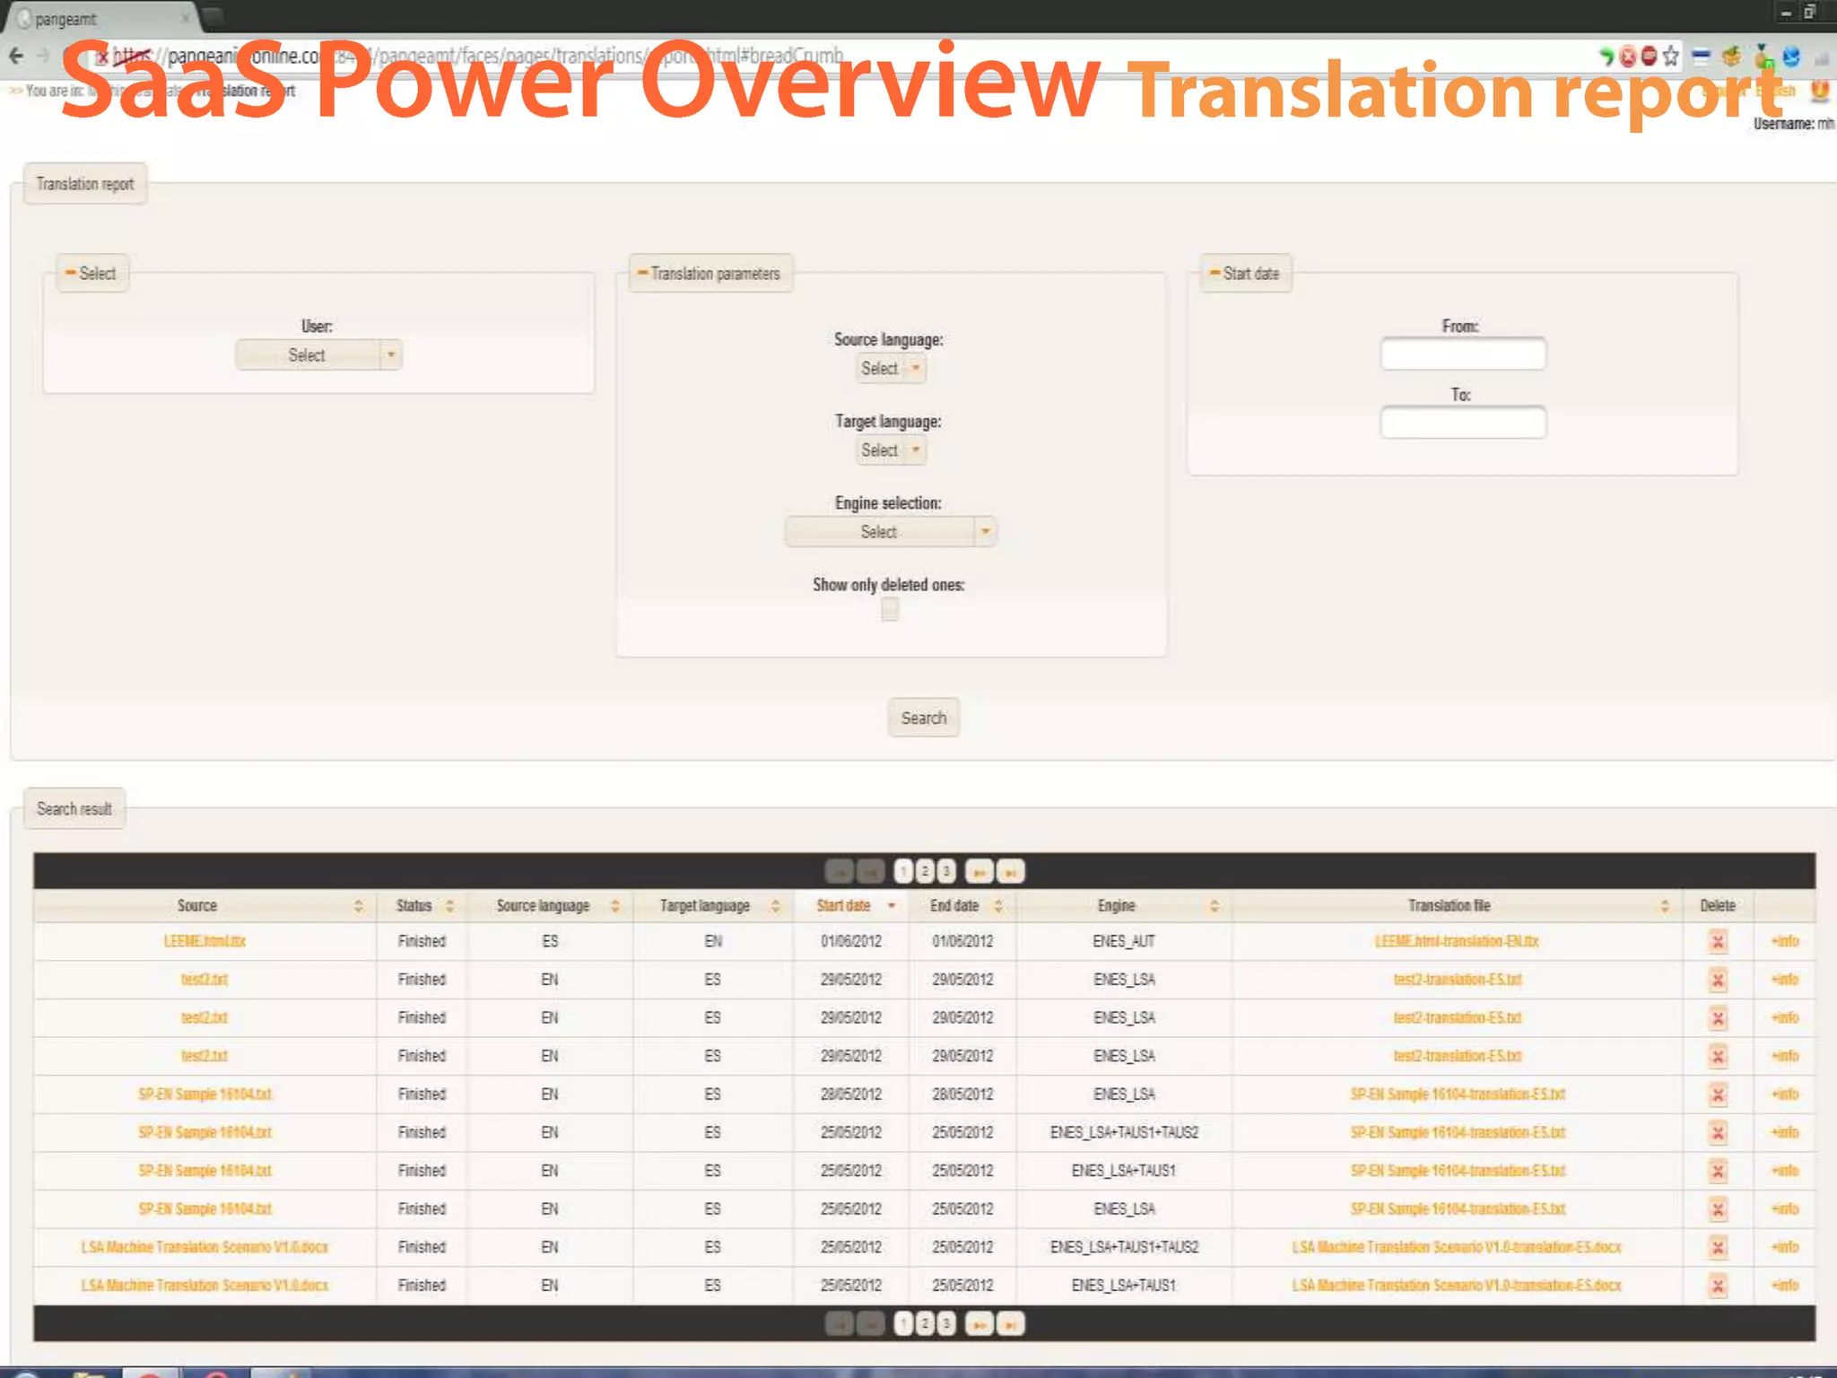This screenshot has height=1378, width=1837.
Task: Click delete X icon for LEEME.html.ttx row
Action: coord(1717,941)
